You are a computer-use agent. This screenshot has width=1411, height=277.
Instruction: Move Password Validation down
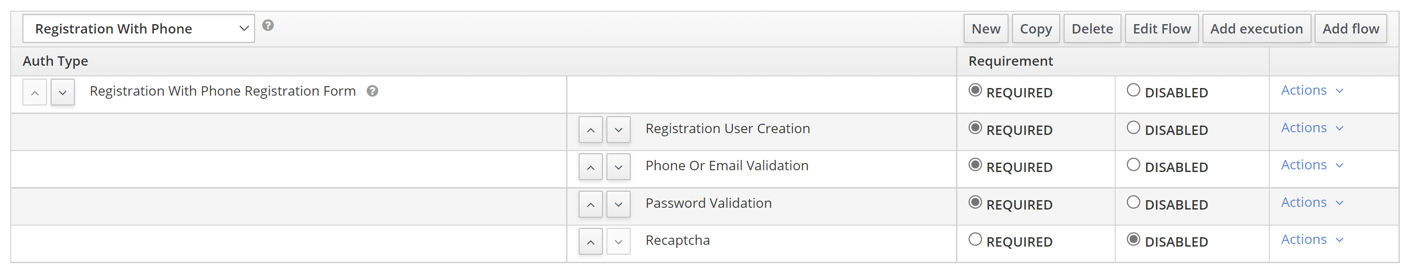(x=618, y=204)
